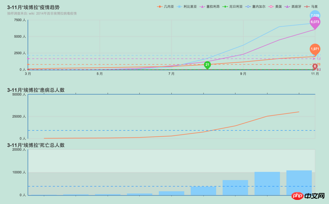Click the 西班牙 purple triangle legend icon
The height and width of the screenshot is (204, 329).
[x=288, y=7]
